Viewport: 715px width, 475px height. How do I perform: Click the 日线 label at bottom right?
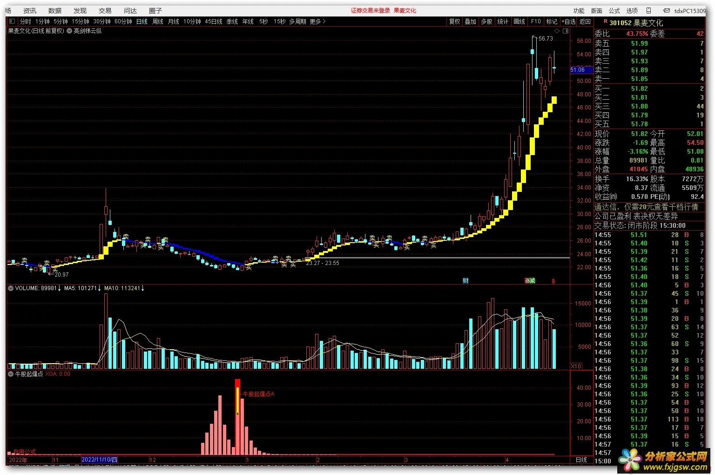tap(581, 460)
